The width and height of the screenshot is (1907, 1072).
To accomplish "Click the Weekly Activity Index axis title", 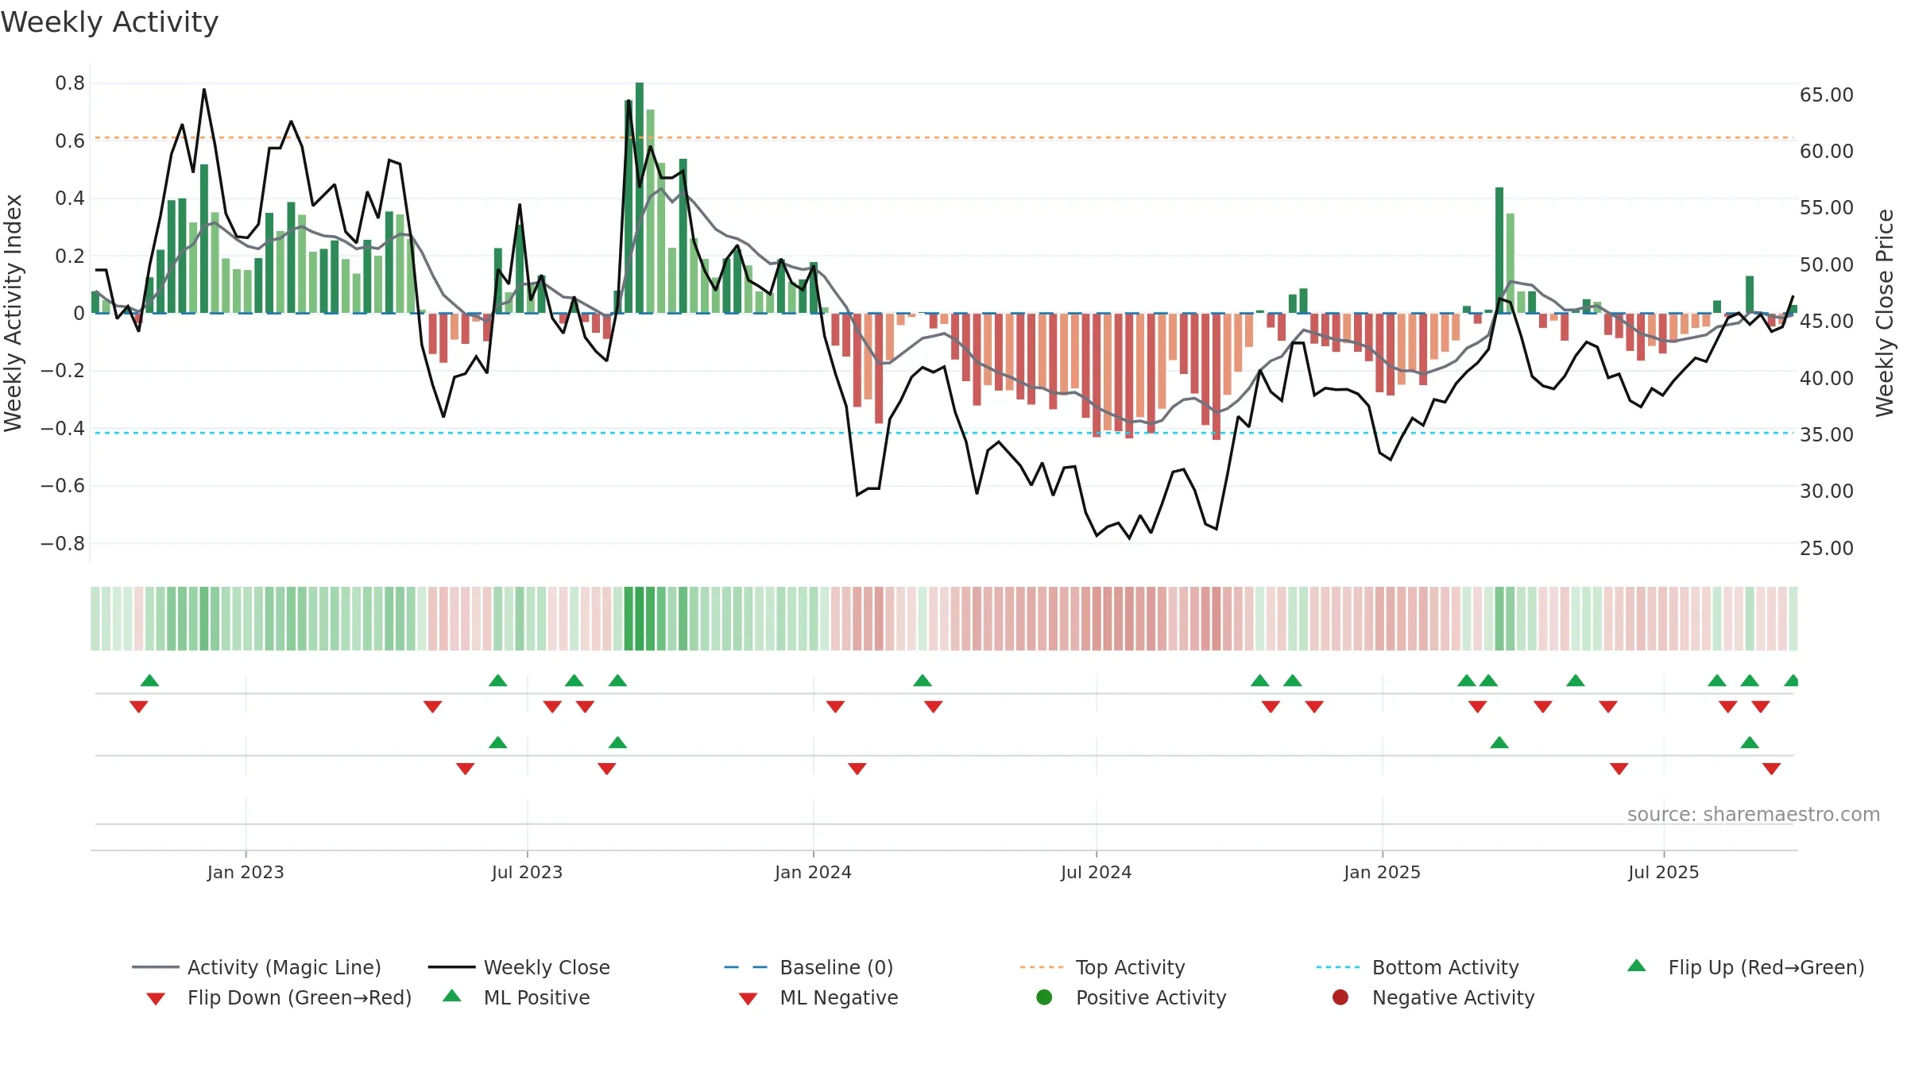I will point(13,313).
